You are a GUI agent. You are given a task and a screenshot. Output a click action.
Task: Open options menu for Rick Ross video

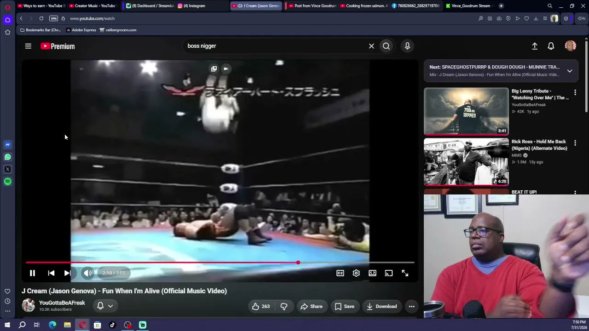pos(575,143)
